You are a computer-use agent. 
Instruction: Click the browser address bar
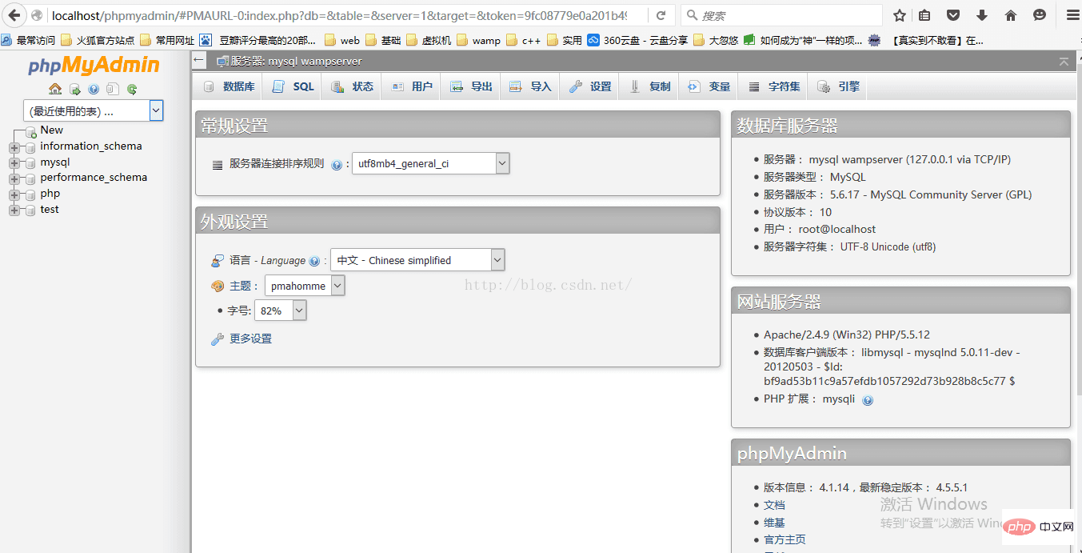pyautogui.click(x=339, y=15)
